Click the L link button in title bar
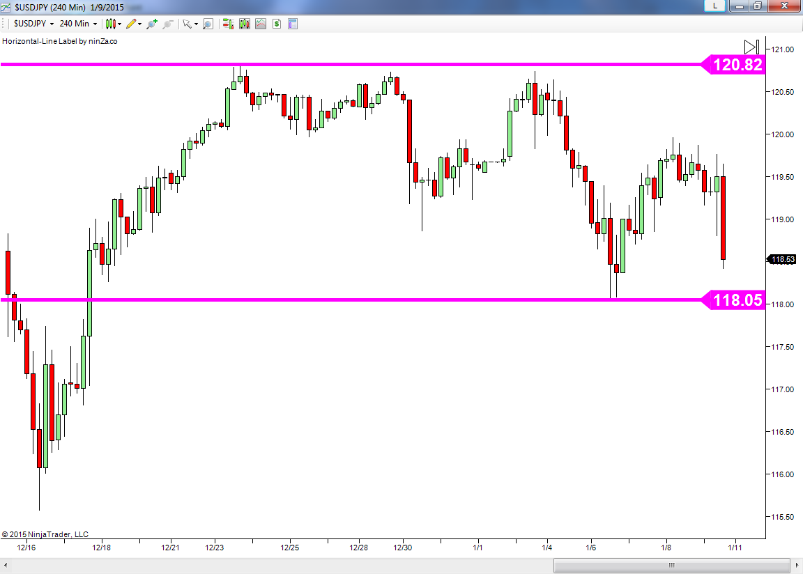The height and width of the screenshot is (574, 803). (715, 6)
